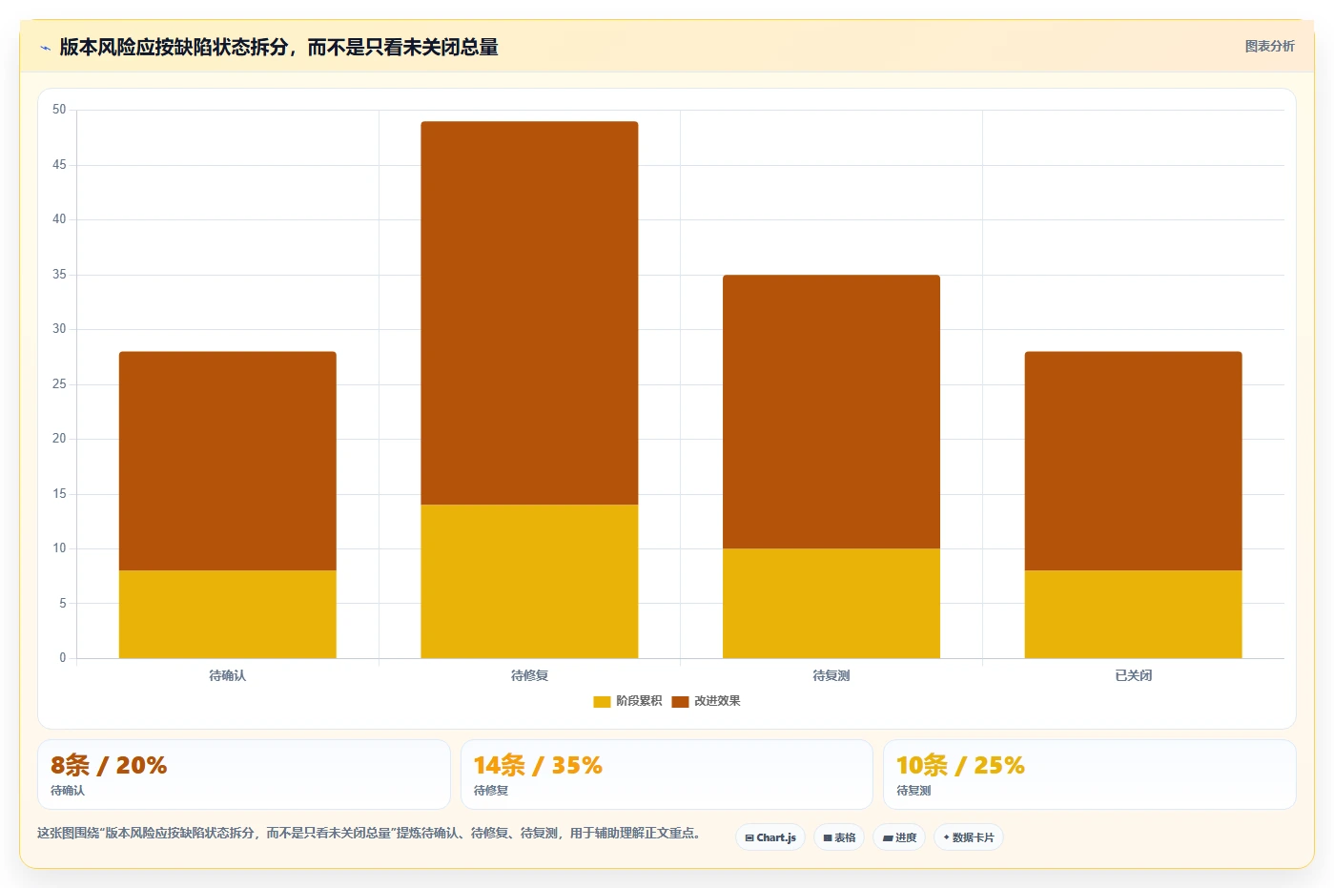
Task: Click the yellow segment of 待修复 bar
Action: tap(529, 581)
